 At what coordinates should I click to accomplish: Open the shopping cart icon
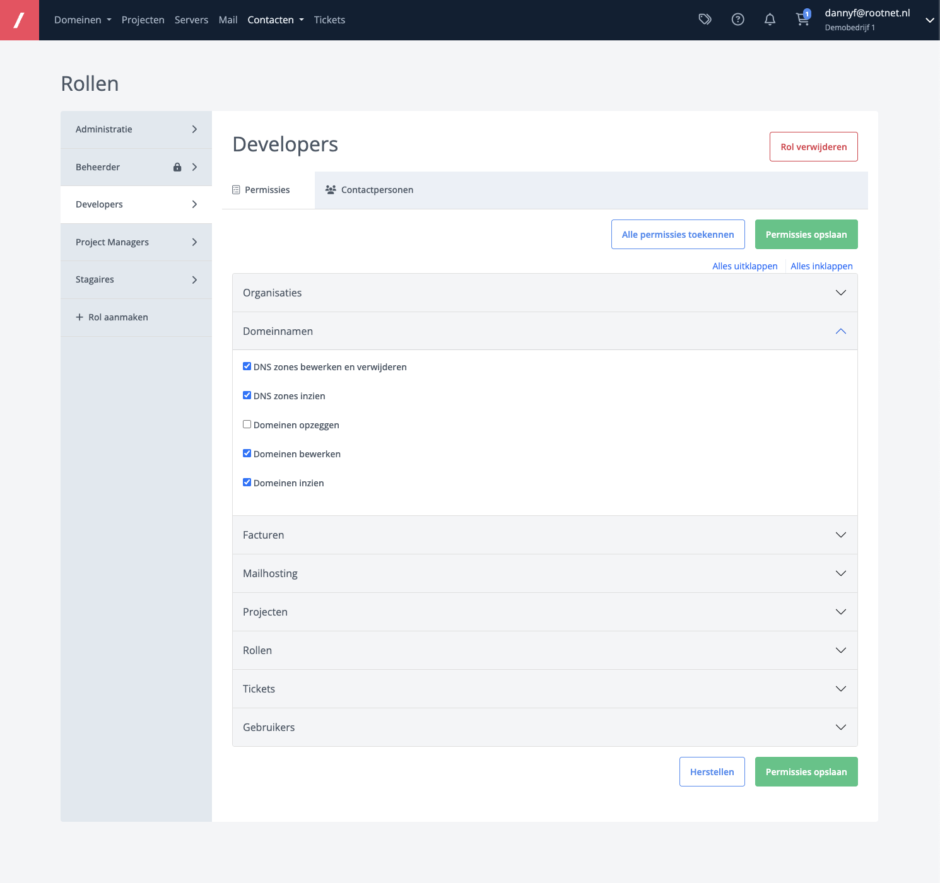pos(802,20)
